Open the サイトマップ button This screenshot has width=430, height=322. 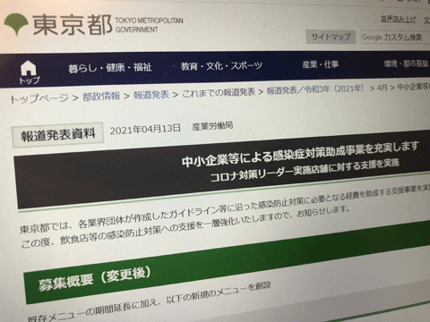coord(331,37)
